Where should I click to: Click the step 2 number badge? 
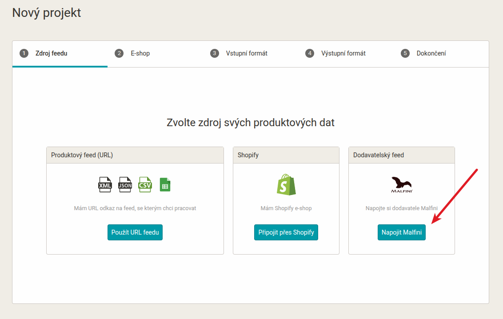tap(119, 53)
